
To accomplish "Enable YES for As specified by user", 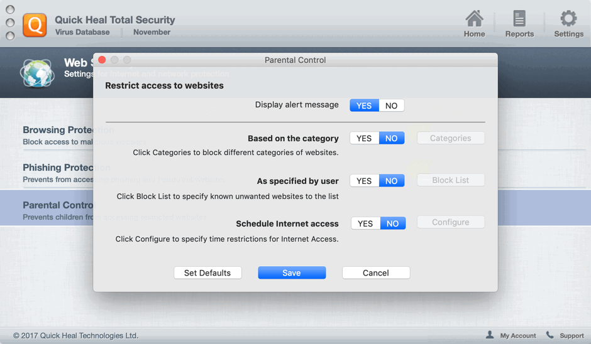I will (x=364, y=181).
